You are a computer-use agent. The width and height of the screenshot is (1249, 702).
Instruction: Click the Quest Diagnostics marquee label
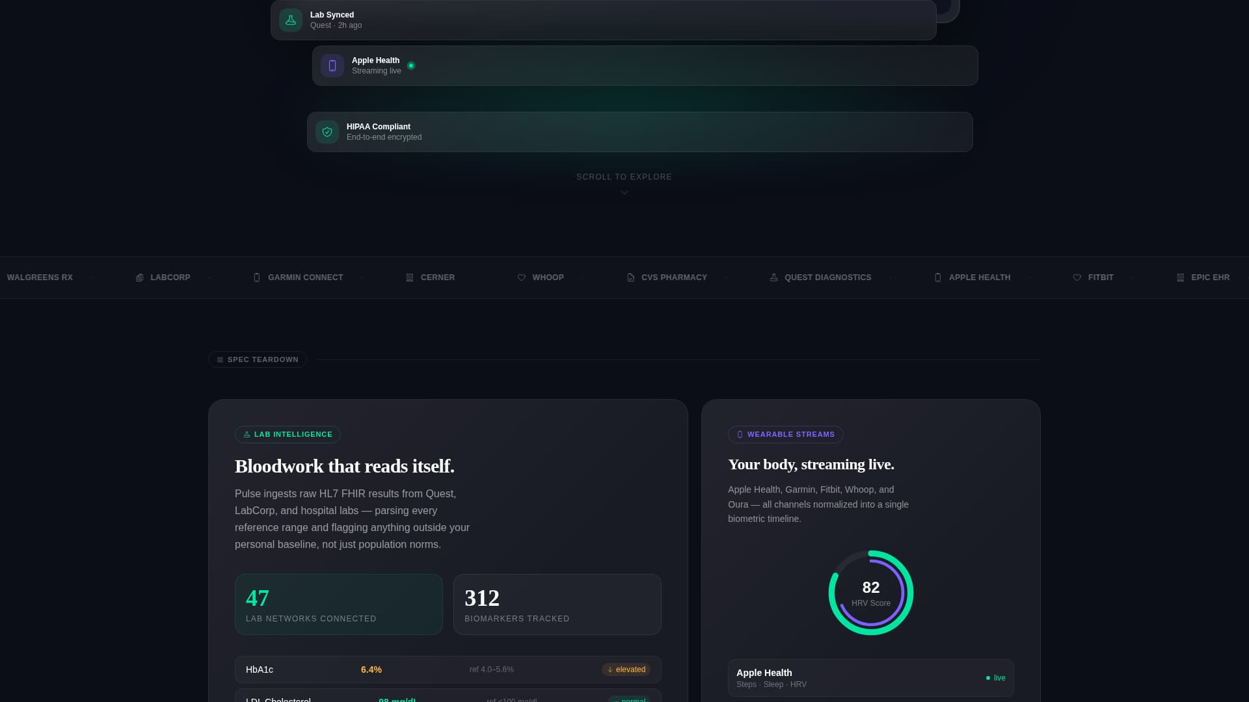pos(828,278)
